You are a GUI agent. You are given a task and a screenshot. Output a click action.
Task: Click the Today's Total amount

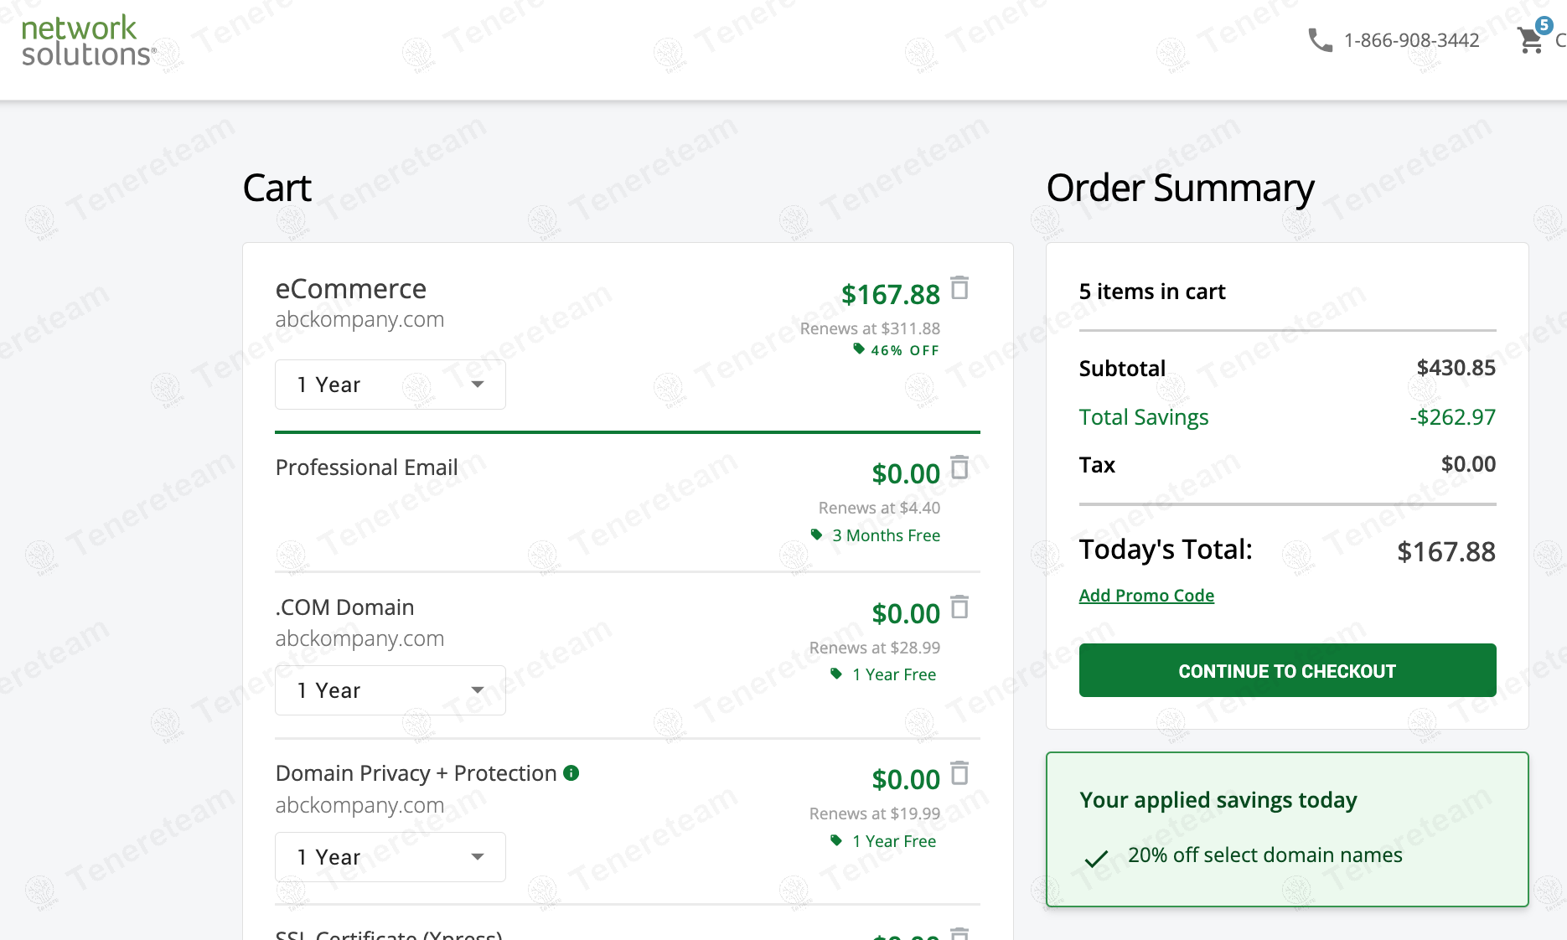(x=1445, y=551)
